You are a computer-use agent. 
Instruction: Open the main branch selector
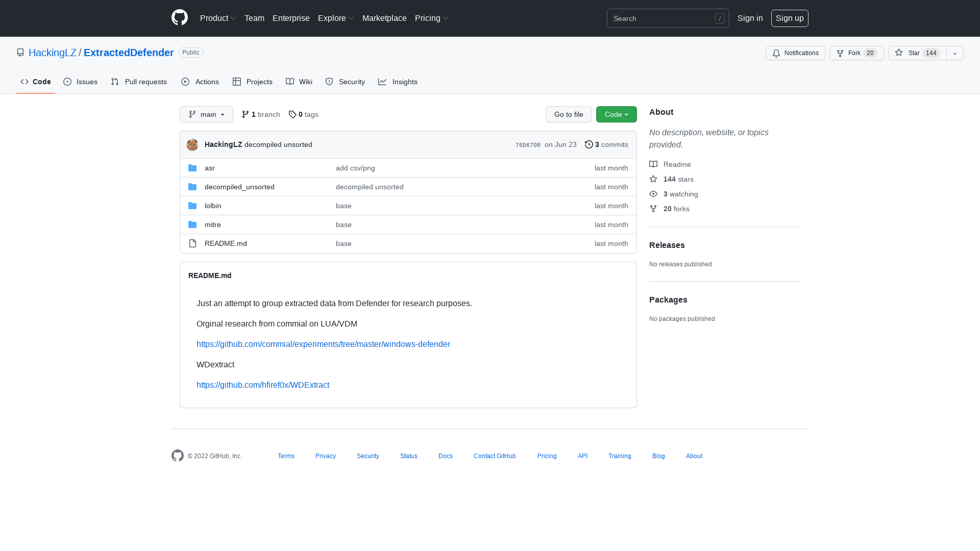(206, 114)
